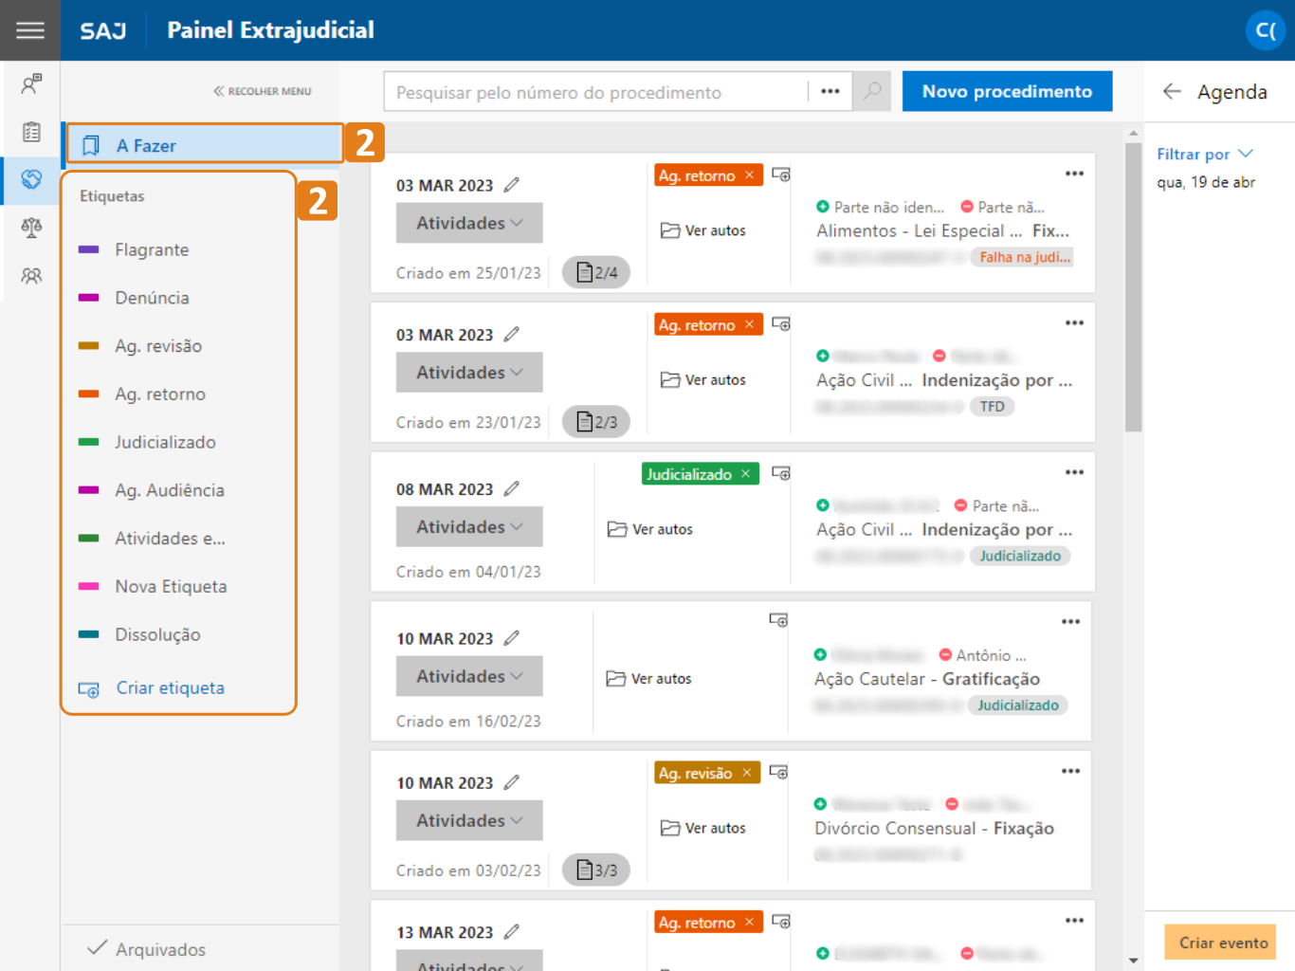
Task: Open more options on Ação Cautelar card
Action: click(x=1070, y=622)
